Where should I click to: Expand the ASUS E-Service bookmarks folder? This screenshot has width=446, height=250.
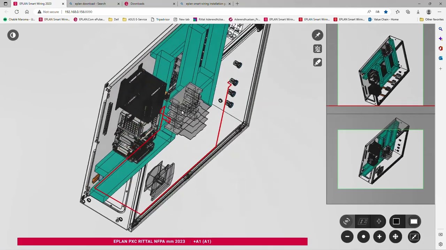pos(135,19)
